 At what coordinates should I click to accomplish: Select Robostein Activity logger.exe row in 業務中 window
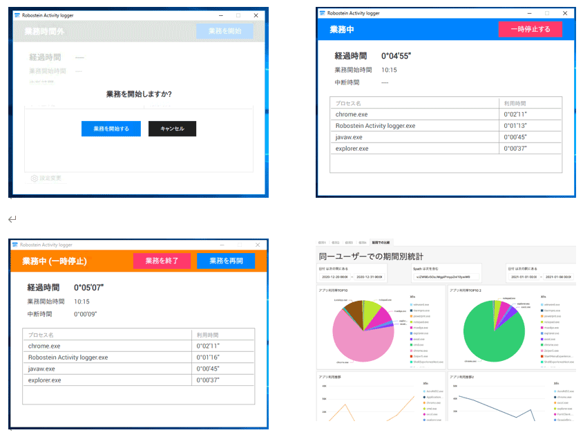click(446, 126)
